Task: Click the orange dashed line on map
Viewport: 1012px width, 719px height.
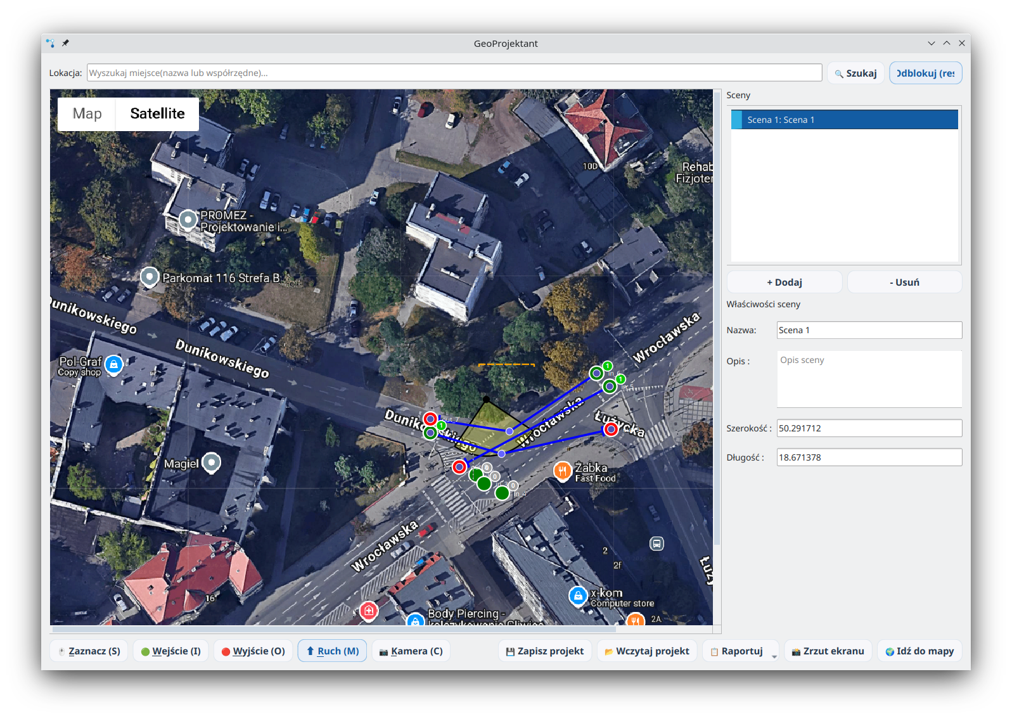Action: 506,365
